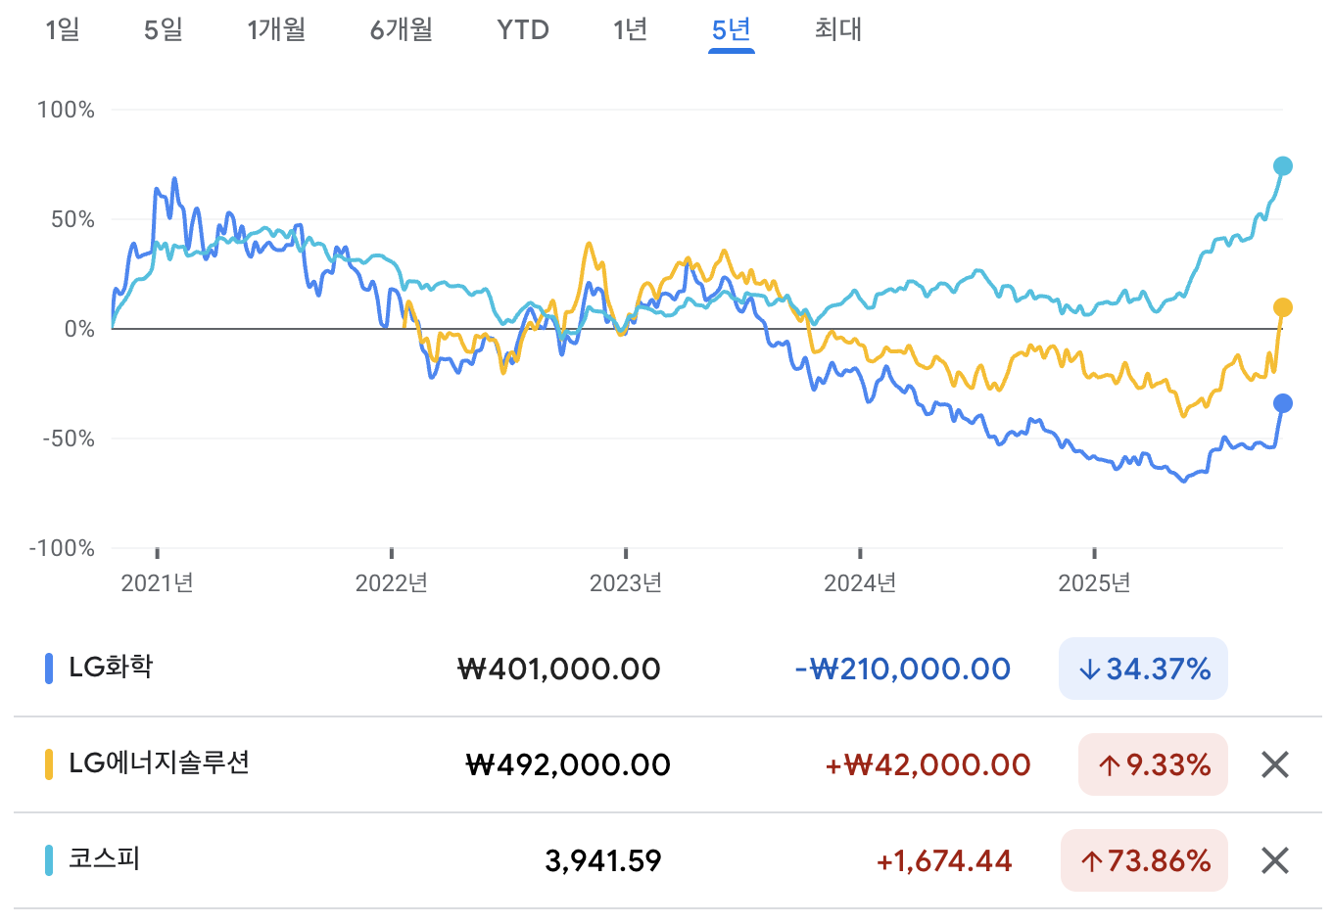Click the LG화학 stock name
The width and height of the screenshot is (1332, 924).
coord(111,668)
